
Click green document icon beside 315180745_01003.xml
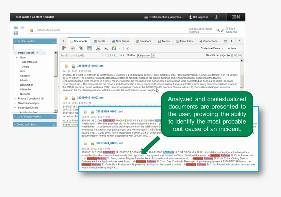coord(74,98)
